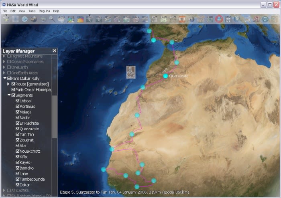Image resolution: width=281 pixels, height=198 pixels.
Task: Click the light blue globe toolbar icon
Action: pyautogui.click(x=24, y=19)
